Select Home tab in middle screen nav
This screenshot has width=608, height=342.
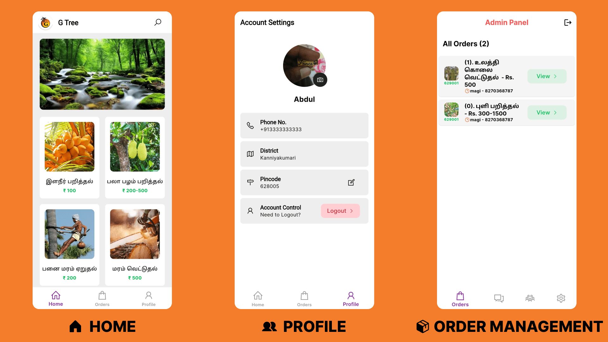(x=258, y=298)
